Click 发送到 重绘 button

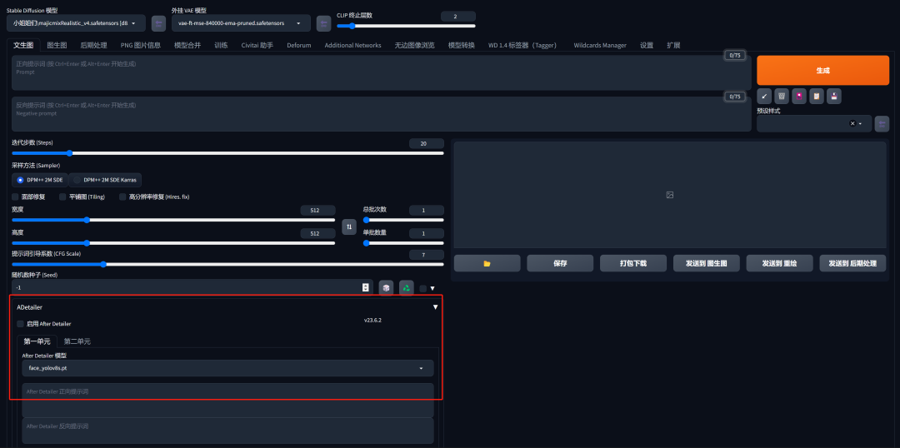pos(779,263)
